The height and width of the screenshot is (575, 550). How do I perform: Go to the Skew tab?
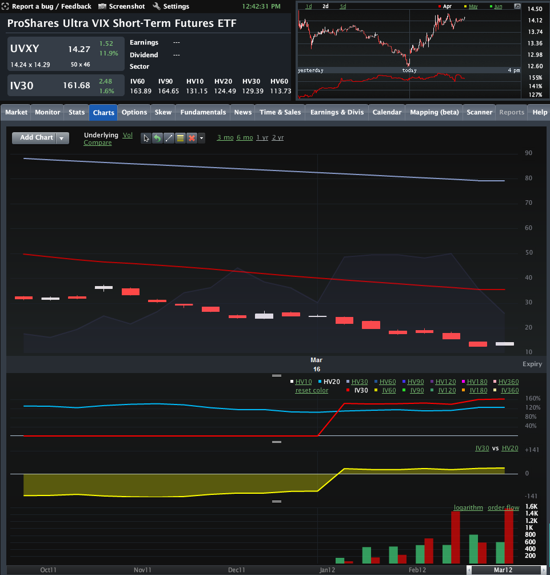tap(163, 112)
